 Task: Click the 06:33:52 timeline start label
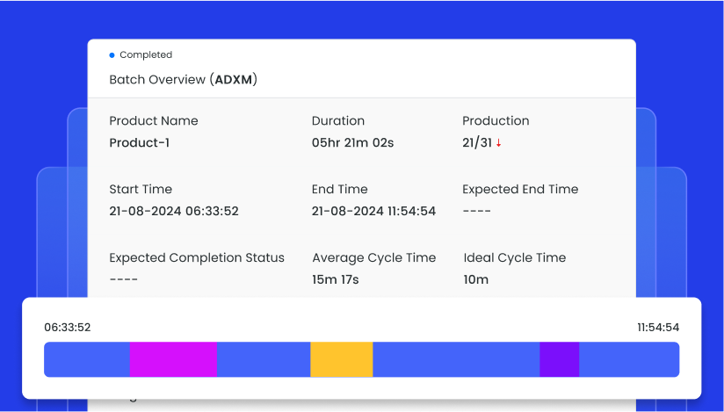[x=68, y=328]
